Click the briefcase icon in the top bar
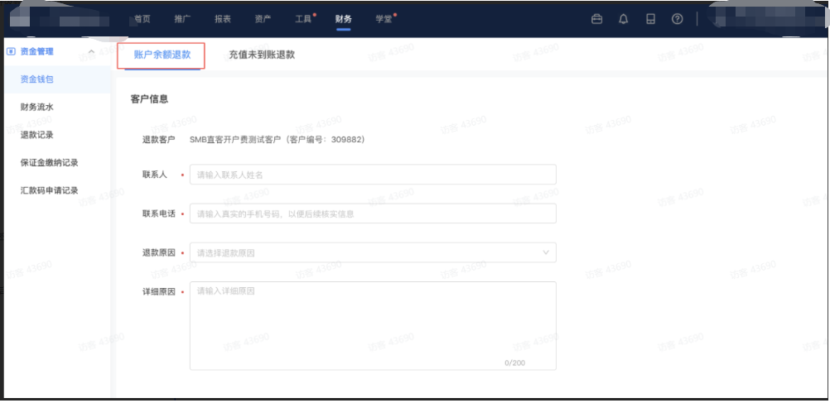This screenshot has width=830, height=403. [596, 19]
